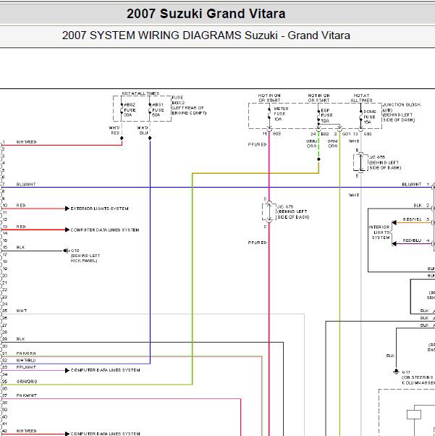Click COMPUTER DATA LINES SYSTEM beside PPL/WHT wire
Screen dimensions: 435x436
pyautogui.click(x=106, y=370)
